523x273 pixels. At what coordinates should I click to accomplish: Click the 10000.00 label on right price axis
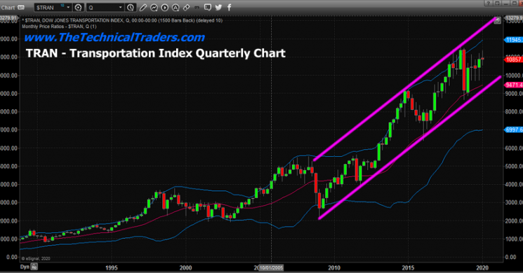point(514,76)
